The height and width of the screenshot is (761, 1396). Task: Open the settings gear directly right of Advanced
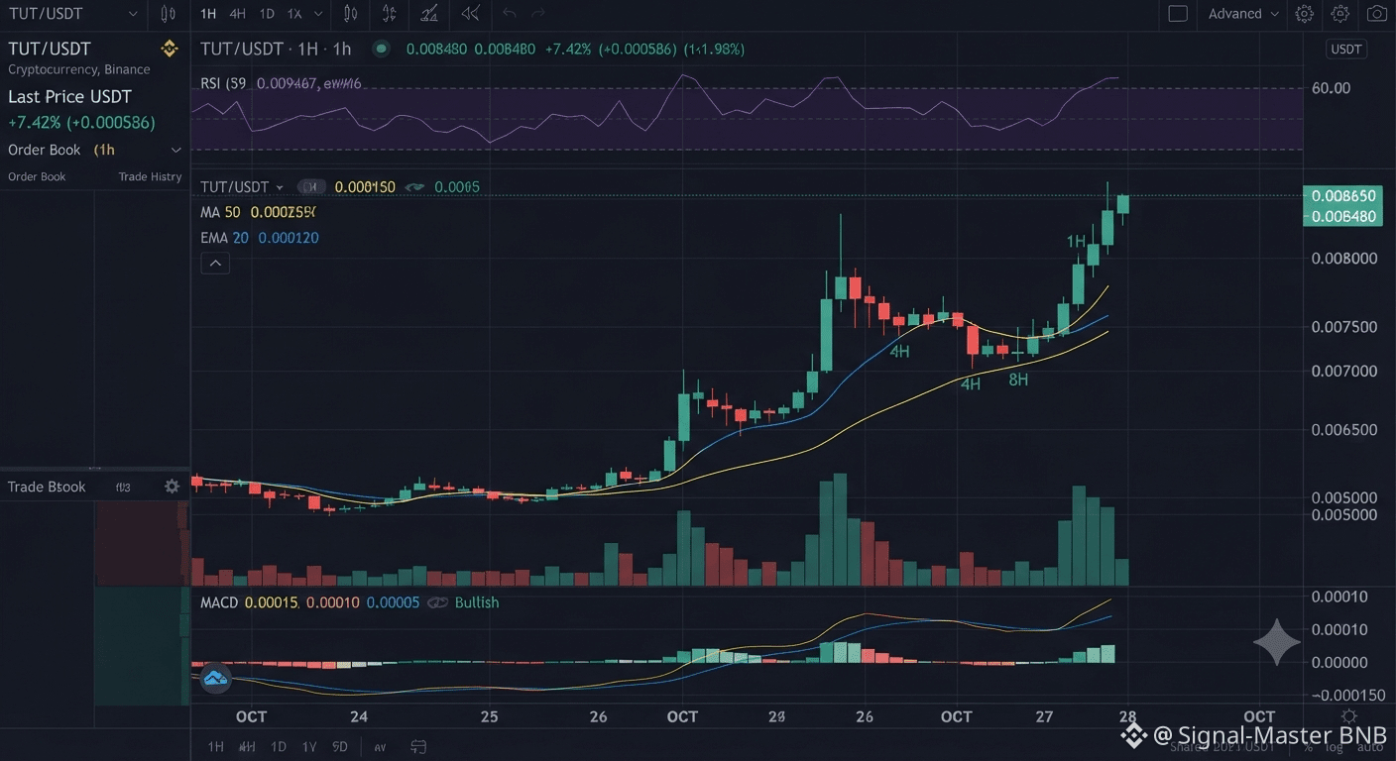[1305, 14]
